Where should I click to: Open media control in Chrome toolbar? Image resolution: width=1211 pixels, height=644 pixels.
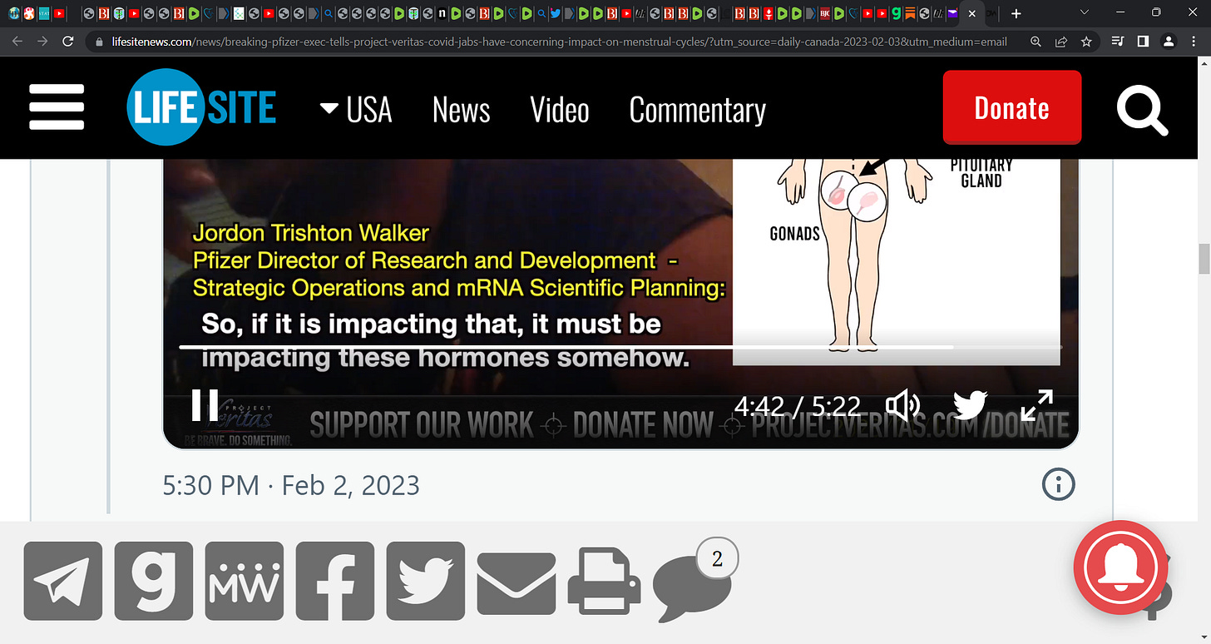click(1119, 42)
